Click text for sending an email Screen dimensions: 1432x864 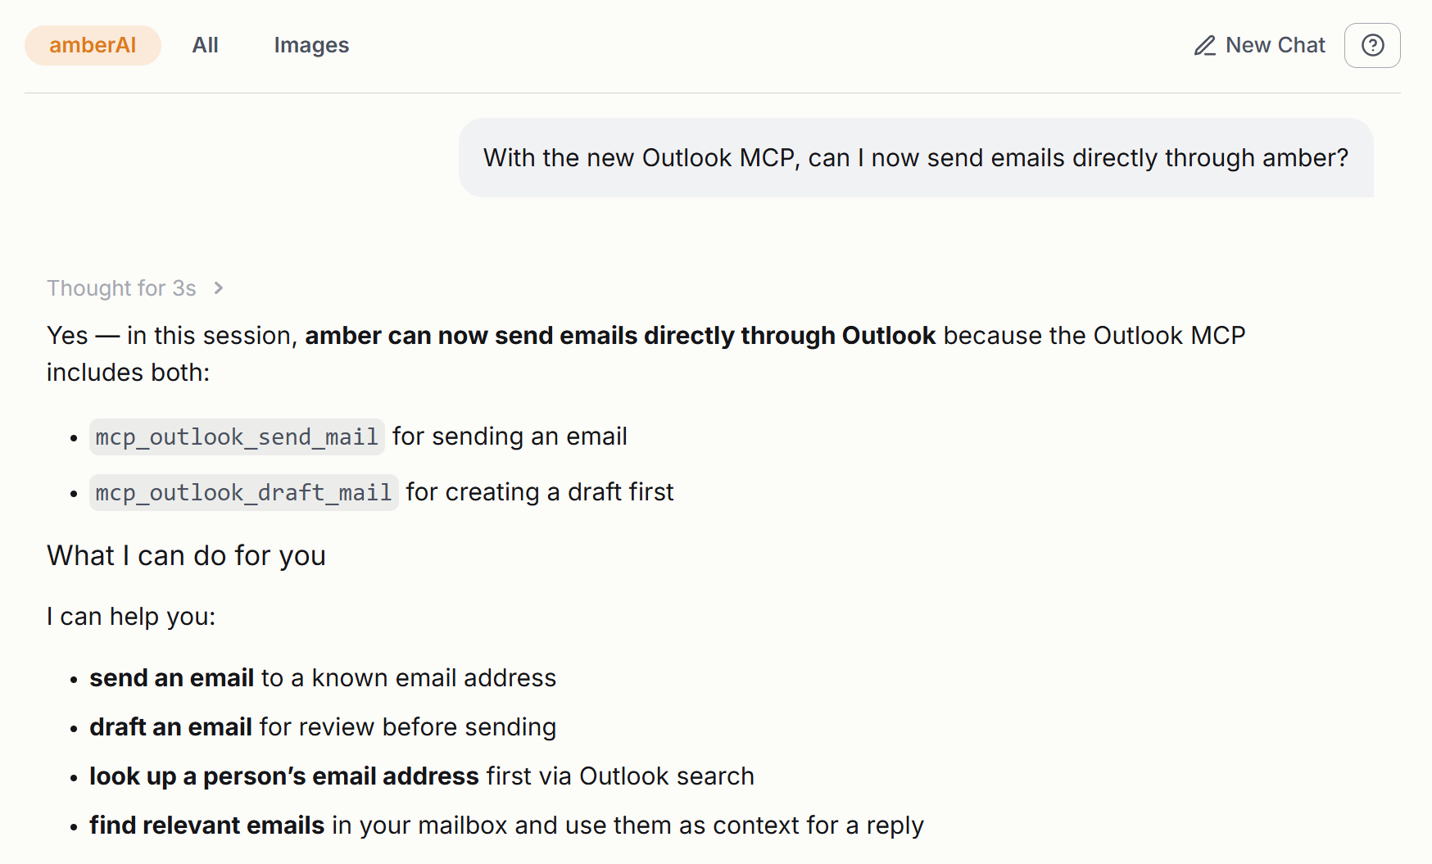(510, 437)
